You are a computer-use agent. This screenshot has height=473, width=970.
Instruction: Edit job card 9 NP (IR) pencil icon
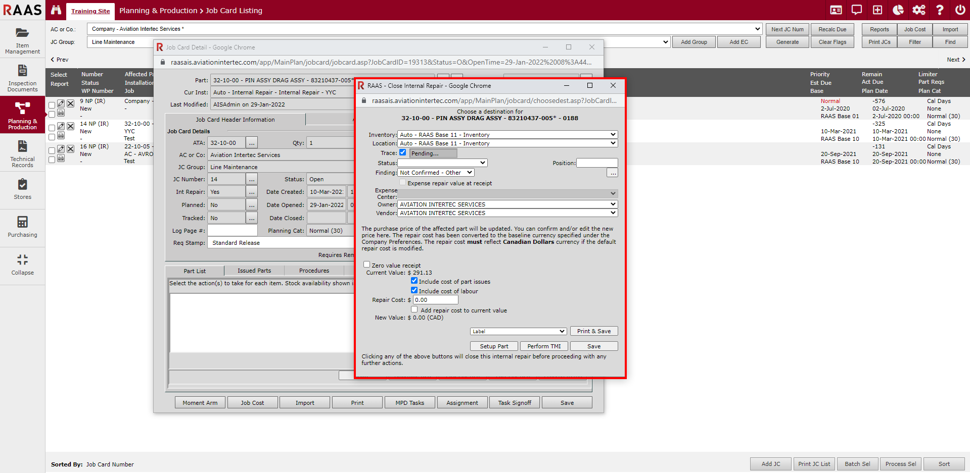61,103
